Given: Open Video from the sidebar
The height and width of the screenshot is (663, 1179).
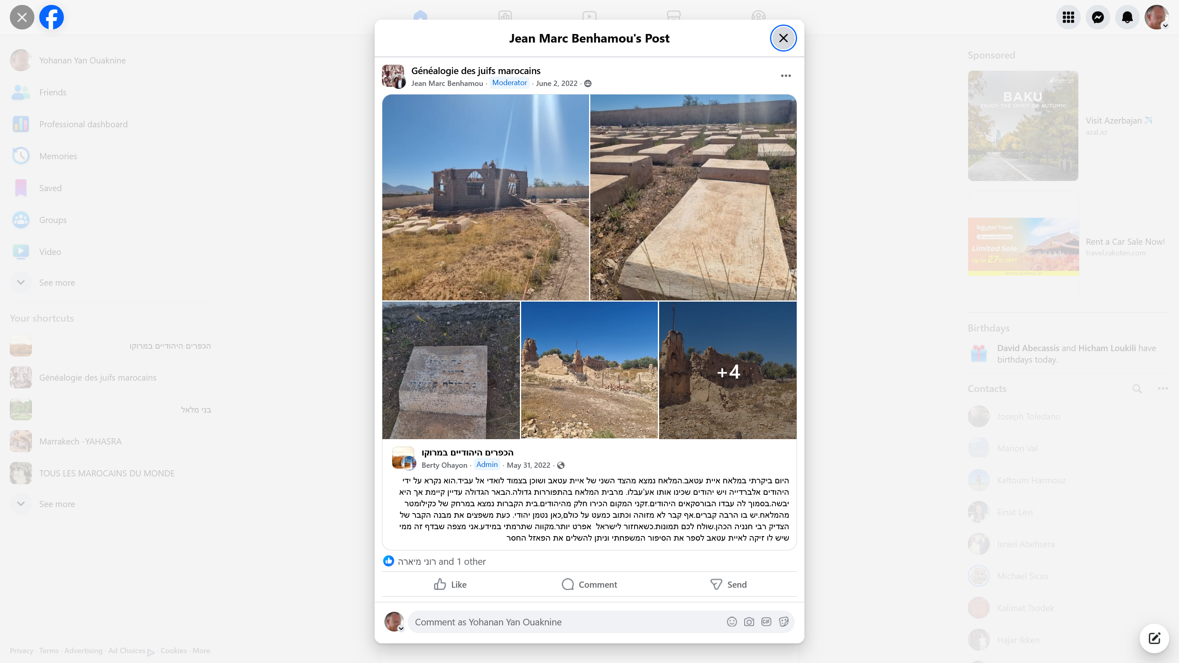Looking at the screenshot, I should pyautogui.click(x=50, y=251).
